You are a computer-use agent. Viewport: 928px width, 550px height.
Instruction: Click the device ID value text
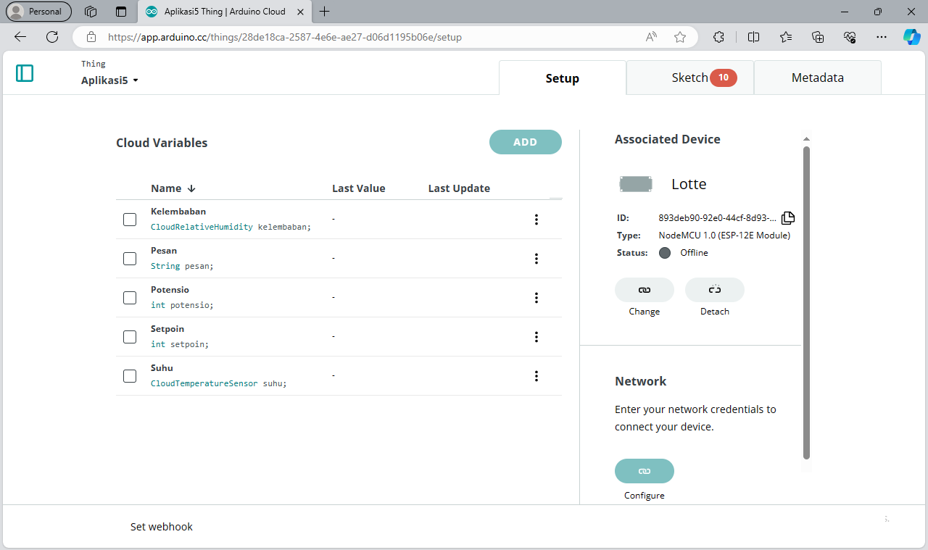(x=717, y=217)
